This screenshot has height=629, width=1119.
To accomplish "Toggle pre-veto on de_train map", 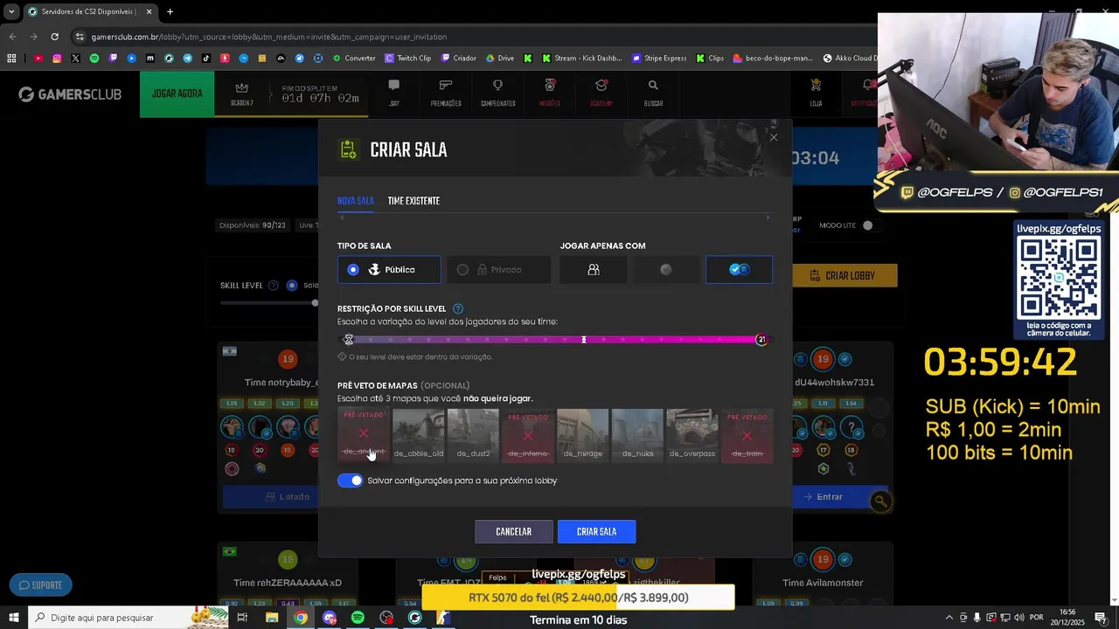I will tap(747, 435).
